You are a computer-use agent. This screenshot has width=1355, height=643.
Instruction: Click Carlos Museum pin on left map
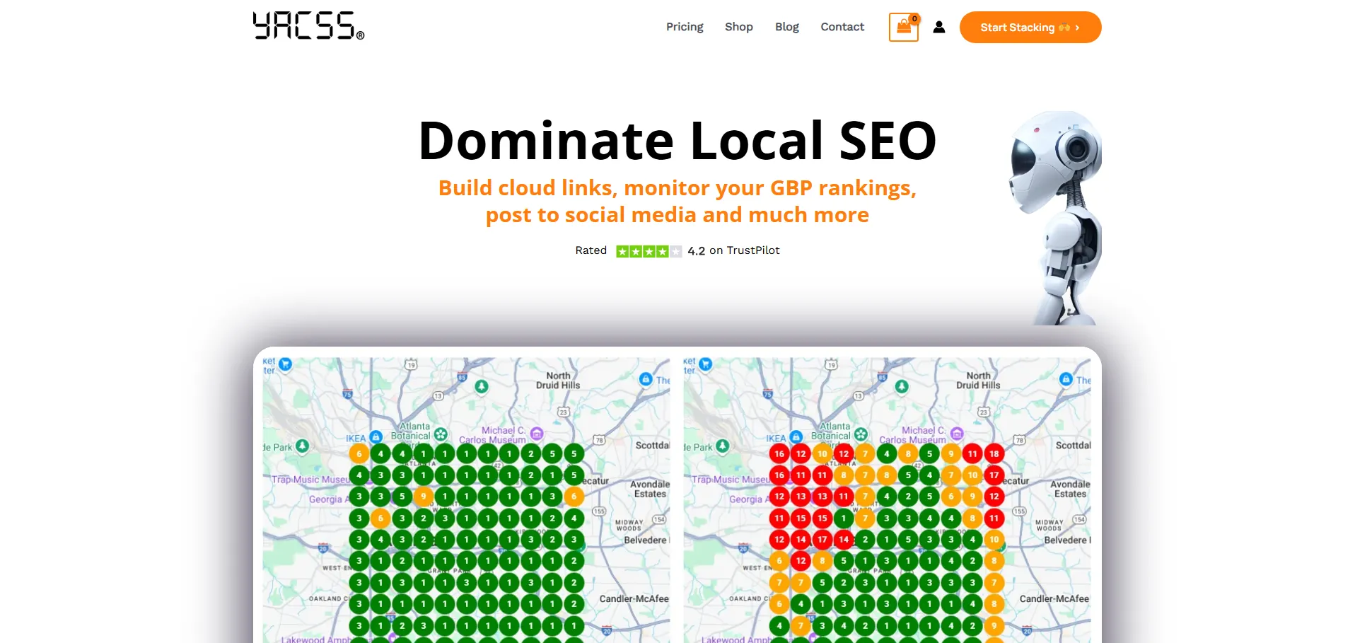coord(537,433)
